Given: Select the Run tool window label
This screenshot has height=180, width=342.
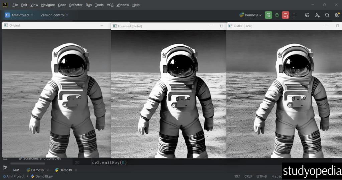Looking at the screenshot, I should click(16, 170).
